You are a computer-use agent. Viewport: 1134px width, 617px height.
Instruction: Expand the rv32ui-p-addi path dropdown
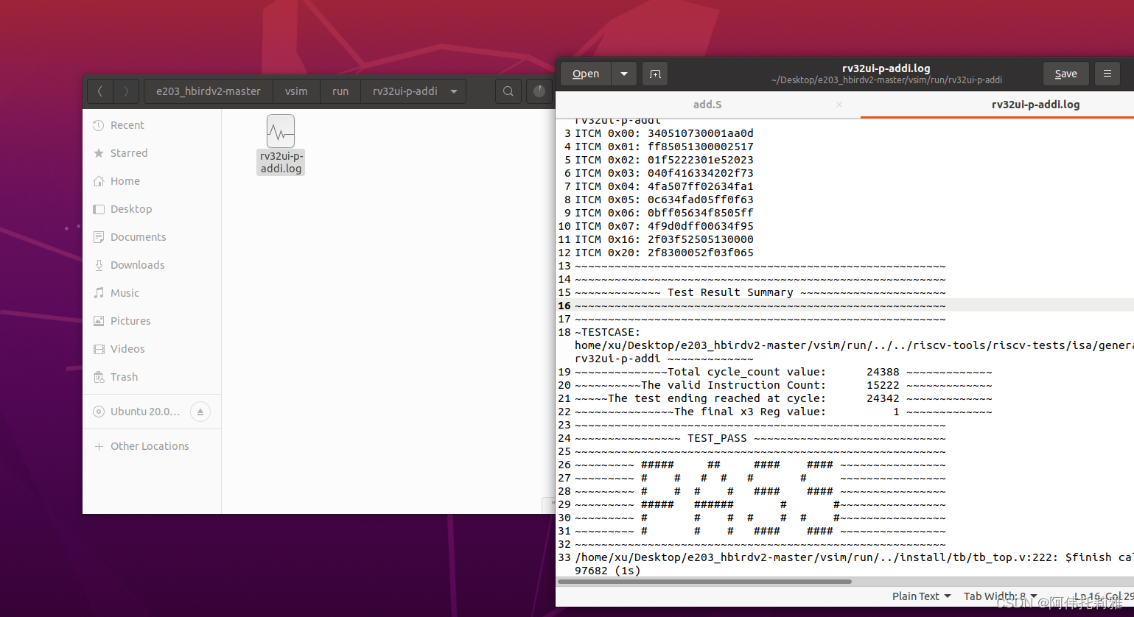454,91
